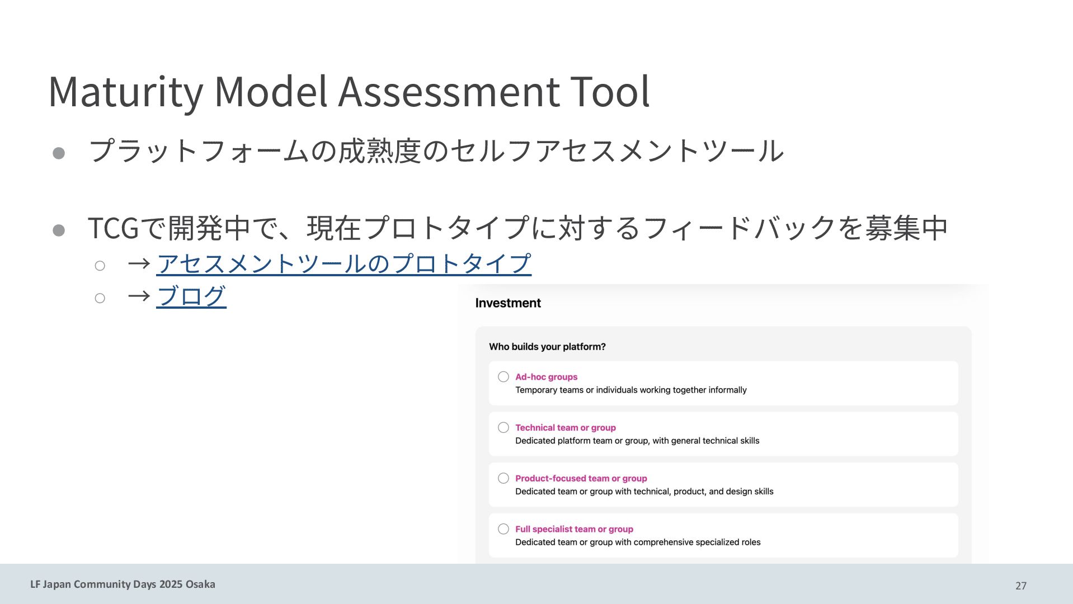1073x604 pixels.
Task: Click the bullet 'プラットフォームの成熟度のセルフアセスメントツール'
Action: click(436, 150)
